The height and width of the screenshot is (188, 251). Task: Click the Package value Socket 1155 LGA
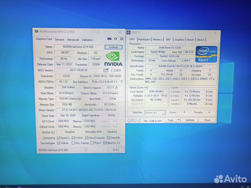point(170,56)
